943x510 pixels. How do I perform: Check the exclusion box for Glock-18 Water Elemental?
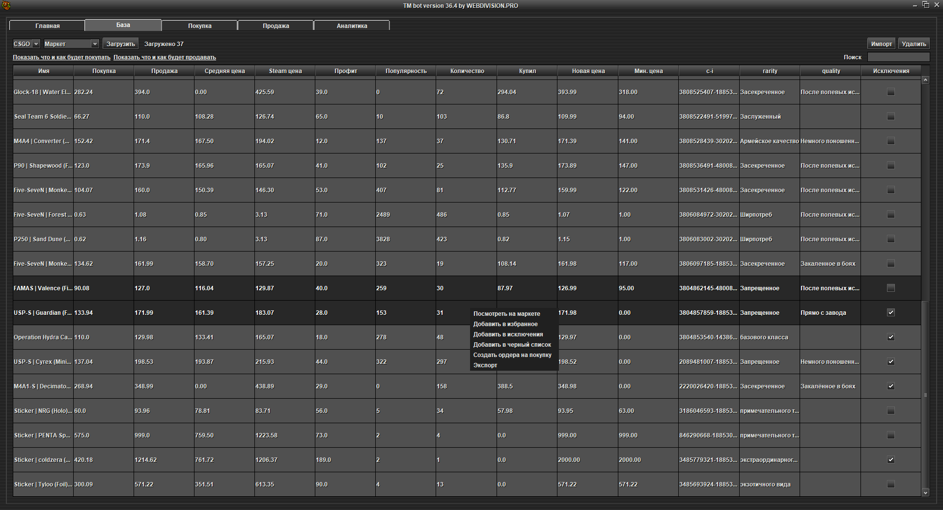point(890,92)
